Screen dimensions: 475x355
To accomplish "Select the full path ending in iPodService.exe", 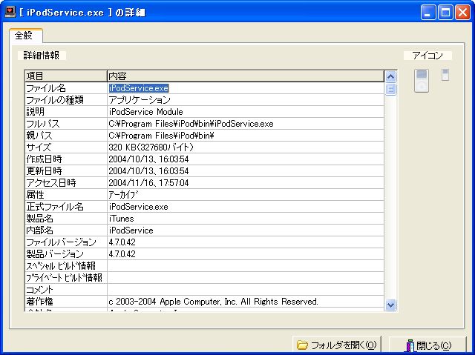I will click(191, 124).
